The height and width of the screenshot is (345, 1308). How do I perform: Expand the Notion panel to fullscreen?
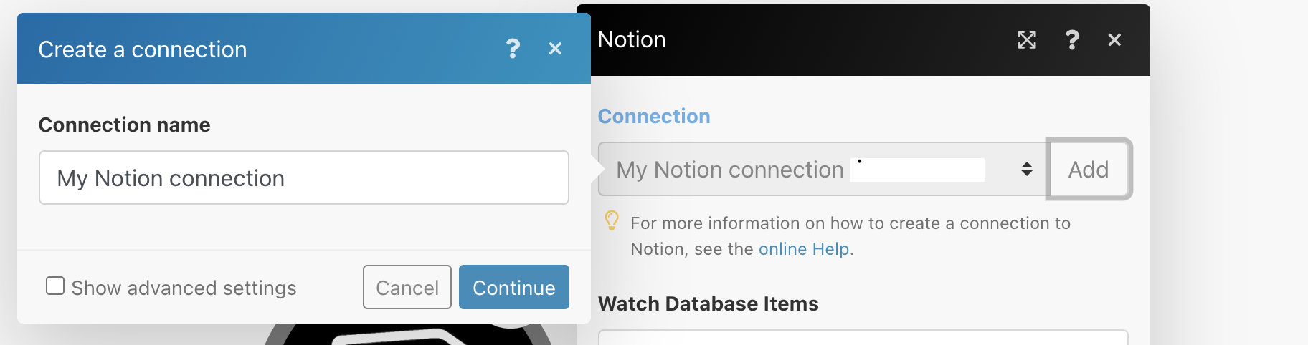click(1027, 40)
